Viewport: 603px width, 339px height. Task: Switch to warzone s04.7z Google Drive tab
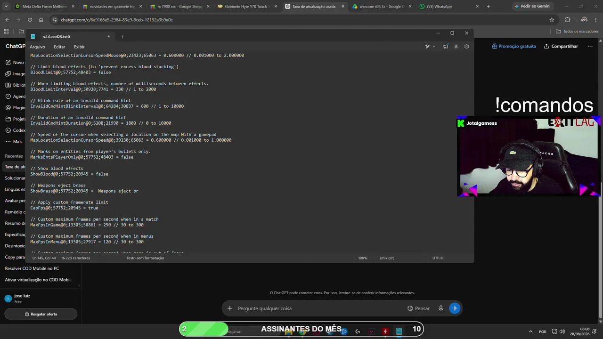(x=381, y=7)
